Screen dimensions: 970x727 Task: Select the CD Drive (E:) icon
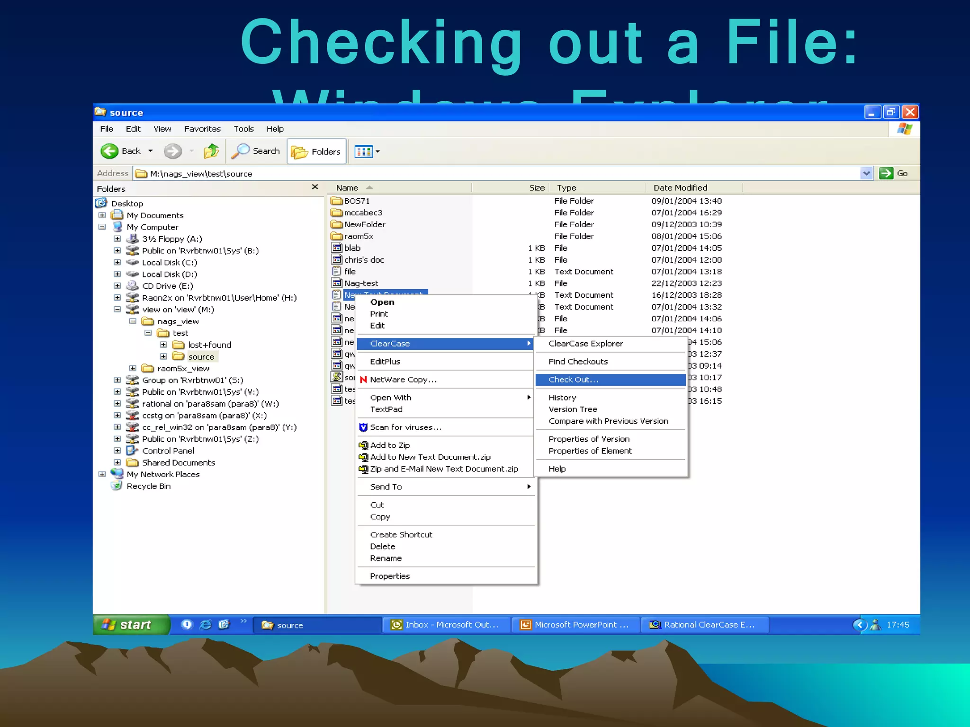(x=132, y=285)
